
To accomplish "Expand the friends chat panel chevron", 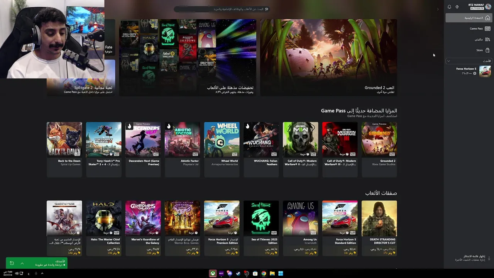I will (22, 263).
